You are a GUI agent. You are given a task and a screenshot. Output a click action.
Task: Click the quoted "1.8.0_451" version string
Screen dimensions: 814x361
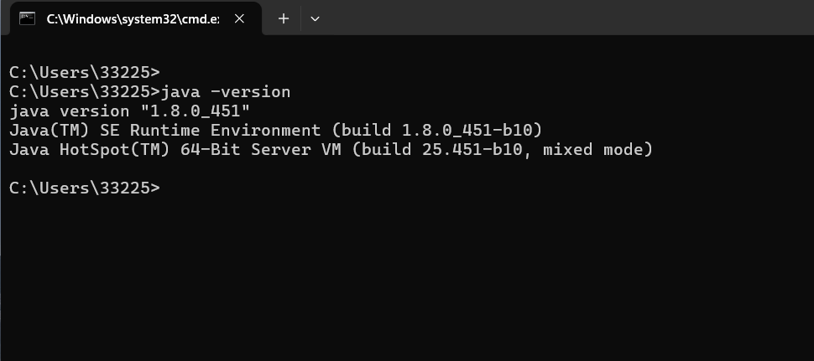(x=200, y=111)
